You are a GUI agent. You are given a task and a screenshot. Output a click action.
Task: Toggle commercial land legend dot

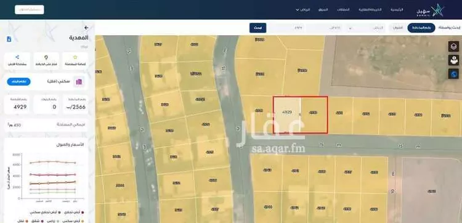click(83, 212)
